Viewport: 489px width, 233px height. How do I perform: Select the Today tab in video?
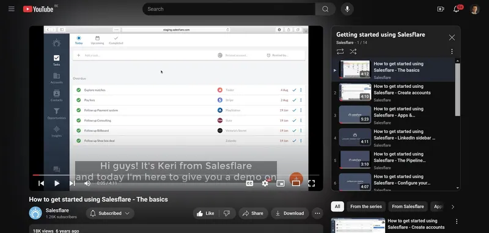[x=79, y=40]
